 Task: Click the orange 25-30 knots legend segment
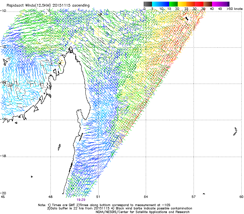point(191,4)
